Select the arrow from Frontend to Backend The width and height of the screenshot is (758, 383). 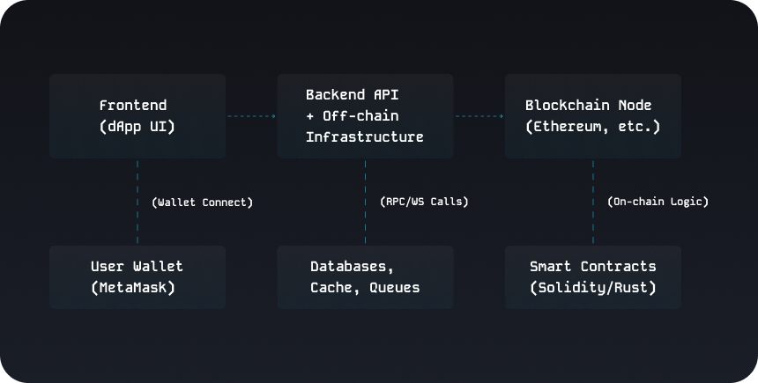[251, 116]
